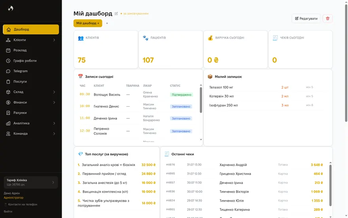Screen dimensions: 348x218
Task: Click Ізофлуран 250 мл stock row
Action: point(268,105)
